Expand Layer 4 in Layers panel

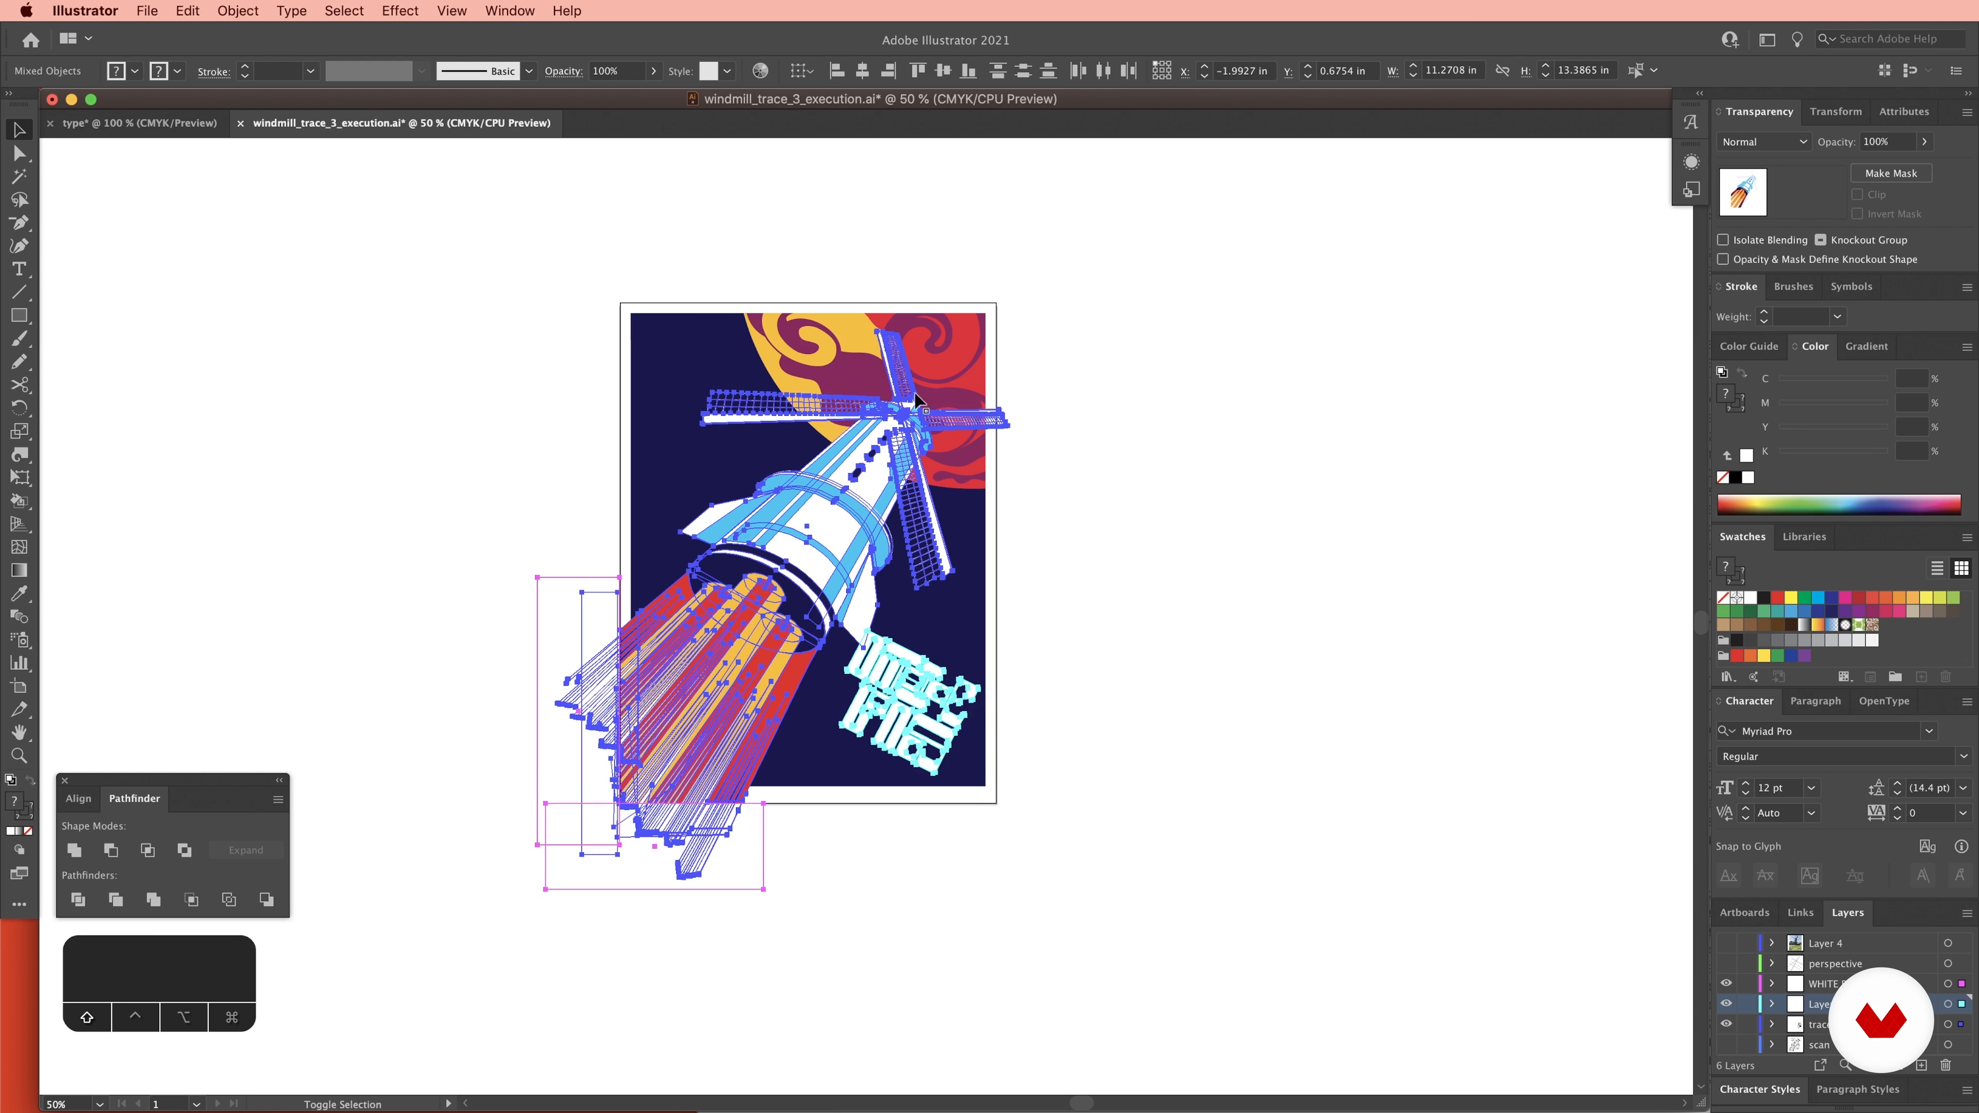[1772, 942]
